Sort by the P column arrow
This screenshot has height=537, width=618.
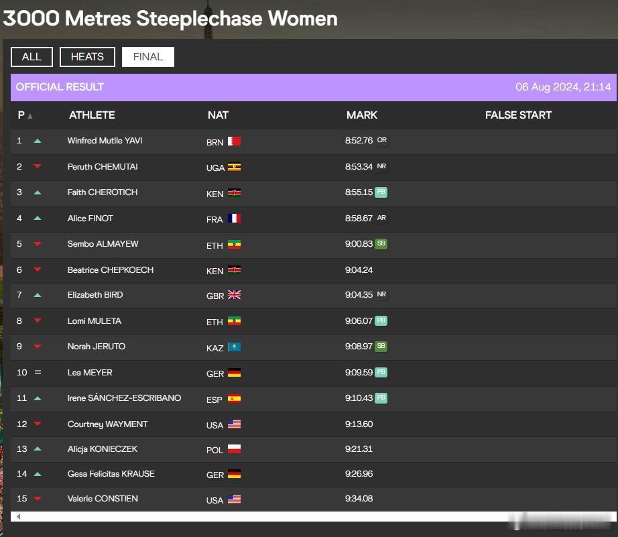click(30, 115)
